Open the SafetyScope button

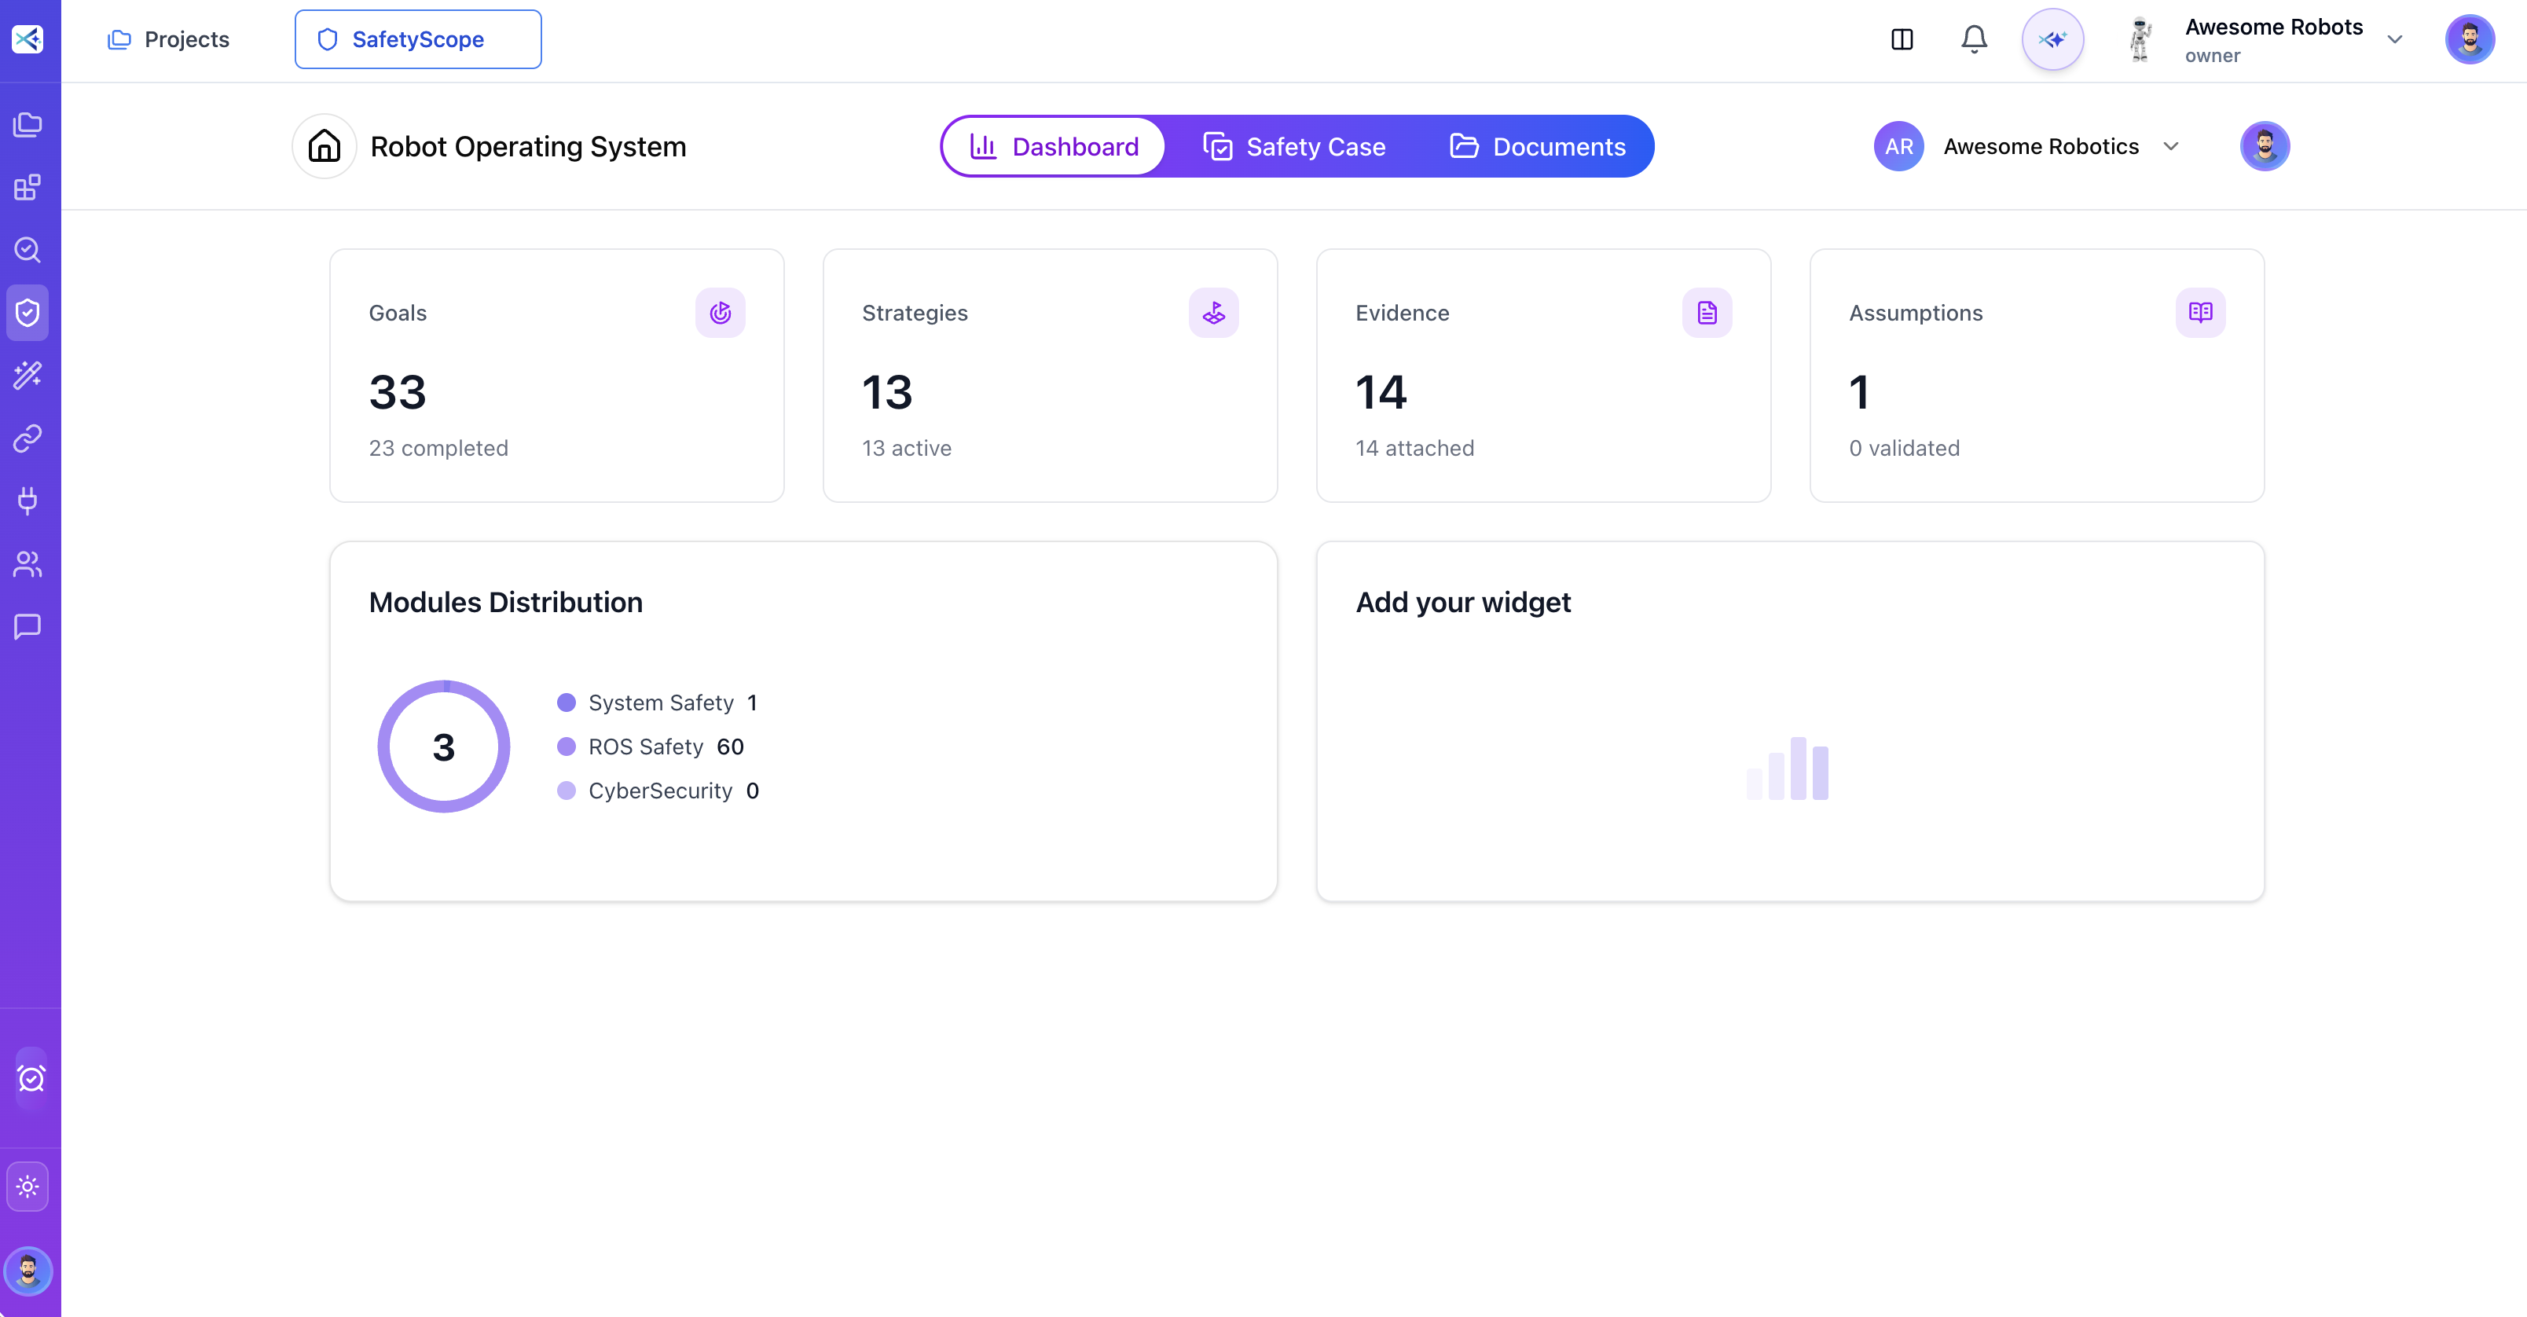[418, 39]
